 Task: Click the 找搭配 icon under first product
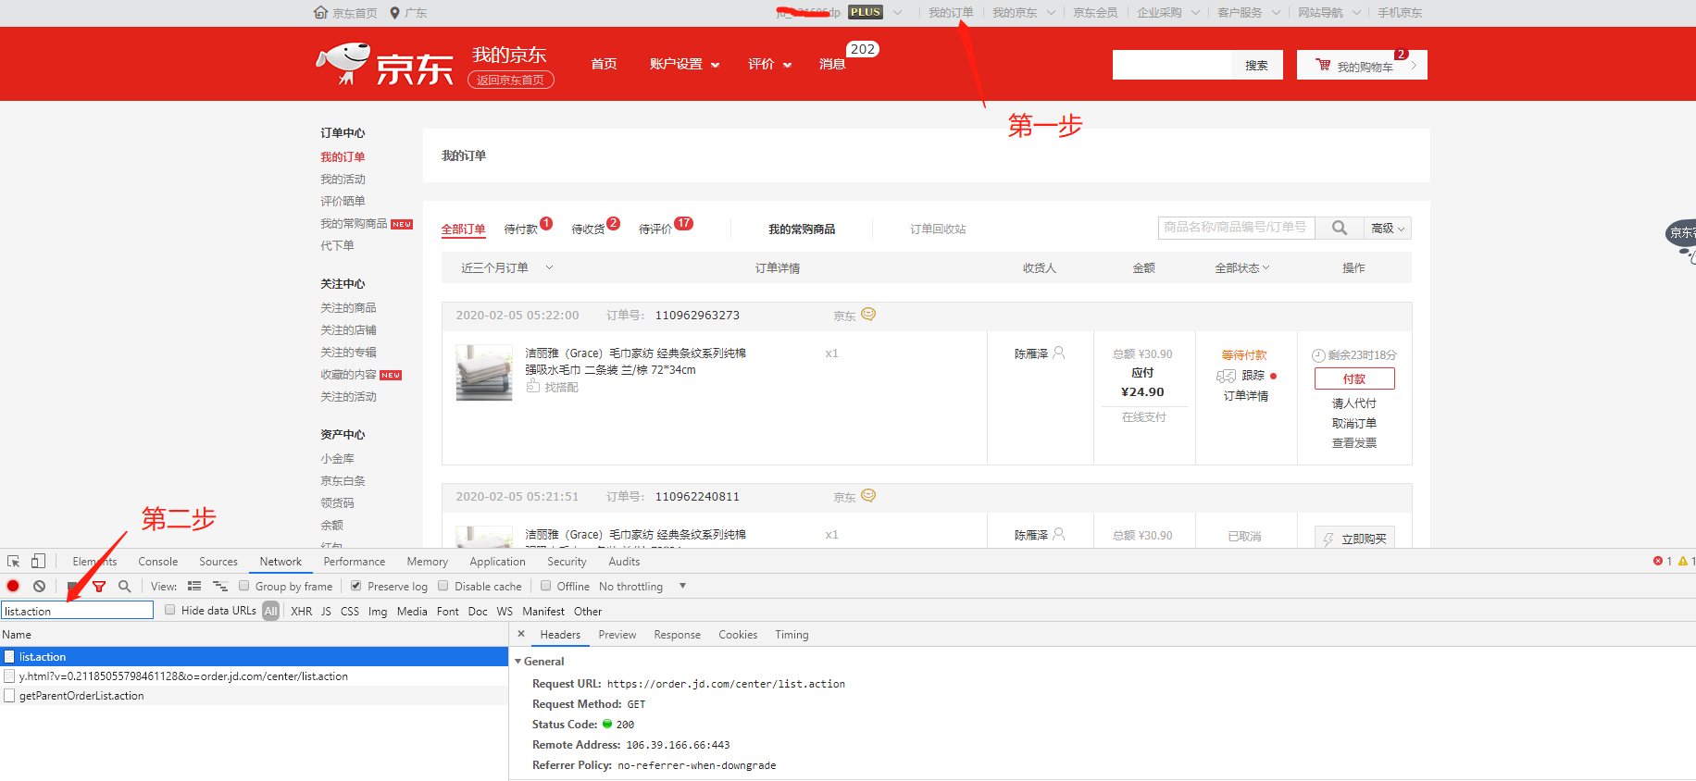tap(533, 386)
